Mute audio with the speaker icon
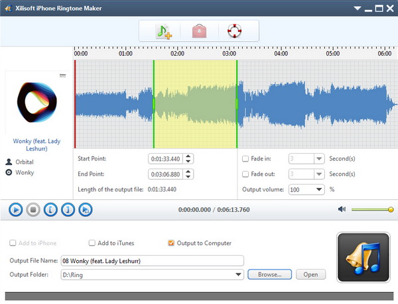 pos(342,209)
